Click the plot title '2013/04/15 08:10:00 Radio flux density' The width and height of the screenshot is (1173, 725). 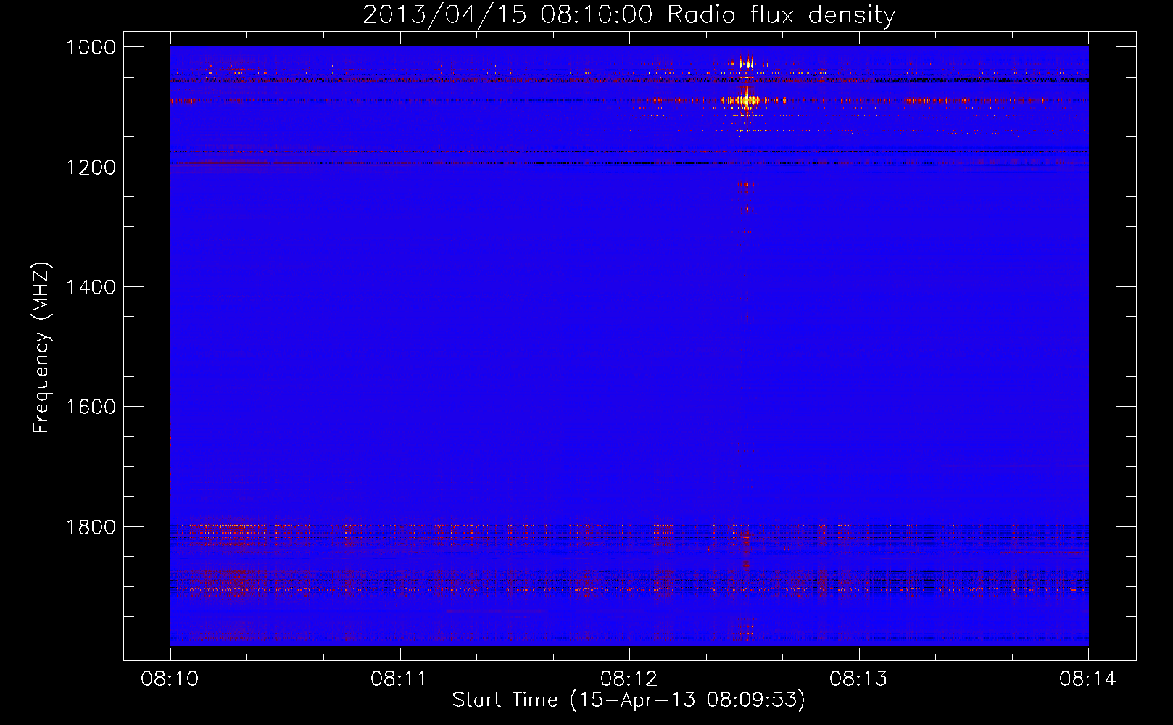(629, 14)
